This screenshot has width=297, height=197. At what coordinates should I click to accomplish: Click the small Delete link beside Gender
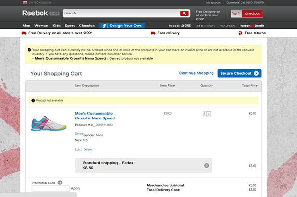pos(79,134)
